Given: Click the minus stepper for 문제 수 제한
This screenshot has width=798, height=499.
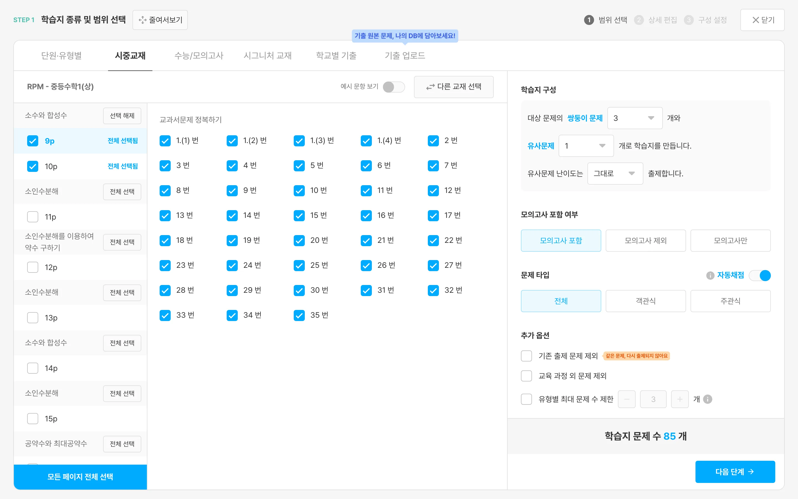Looking at the screenshot, I should click(626, 399).
